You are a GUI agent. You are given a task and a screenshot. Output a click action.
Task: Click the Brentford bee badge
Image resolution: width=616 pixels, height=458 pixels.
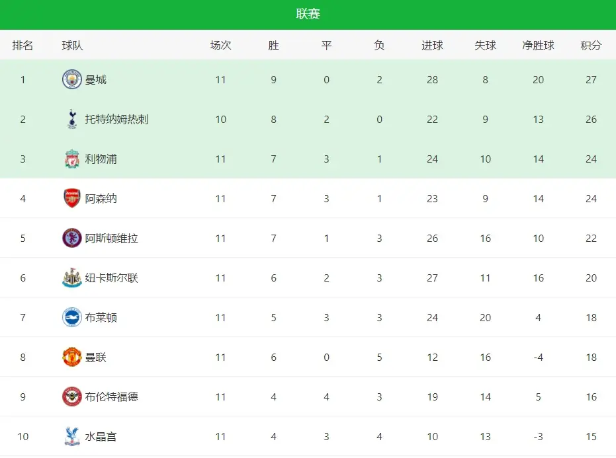pos(72,397)
